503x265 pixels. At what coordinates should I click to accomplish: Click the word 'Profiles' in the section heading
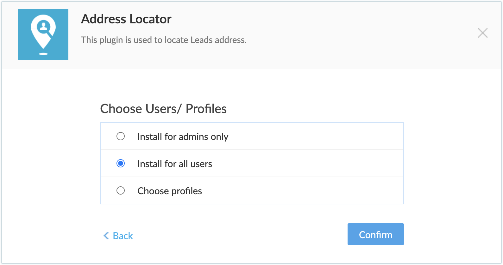(206, 109)
